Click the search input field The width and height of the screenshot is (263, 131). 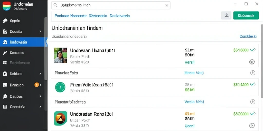tap(111, 5)
